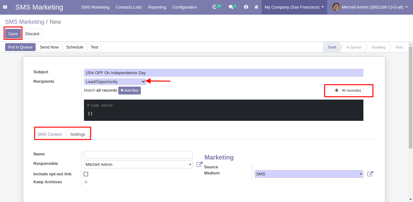Click the Discard button

tap(32, 34)
